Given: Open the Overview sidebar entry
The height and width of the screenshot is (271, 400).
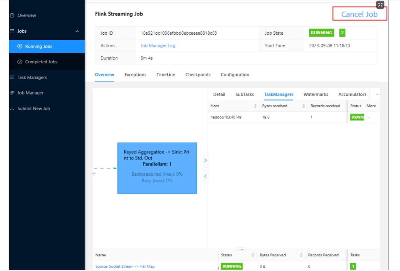Looking at the screenshot, I should pos(27,15).
